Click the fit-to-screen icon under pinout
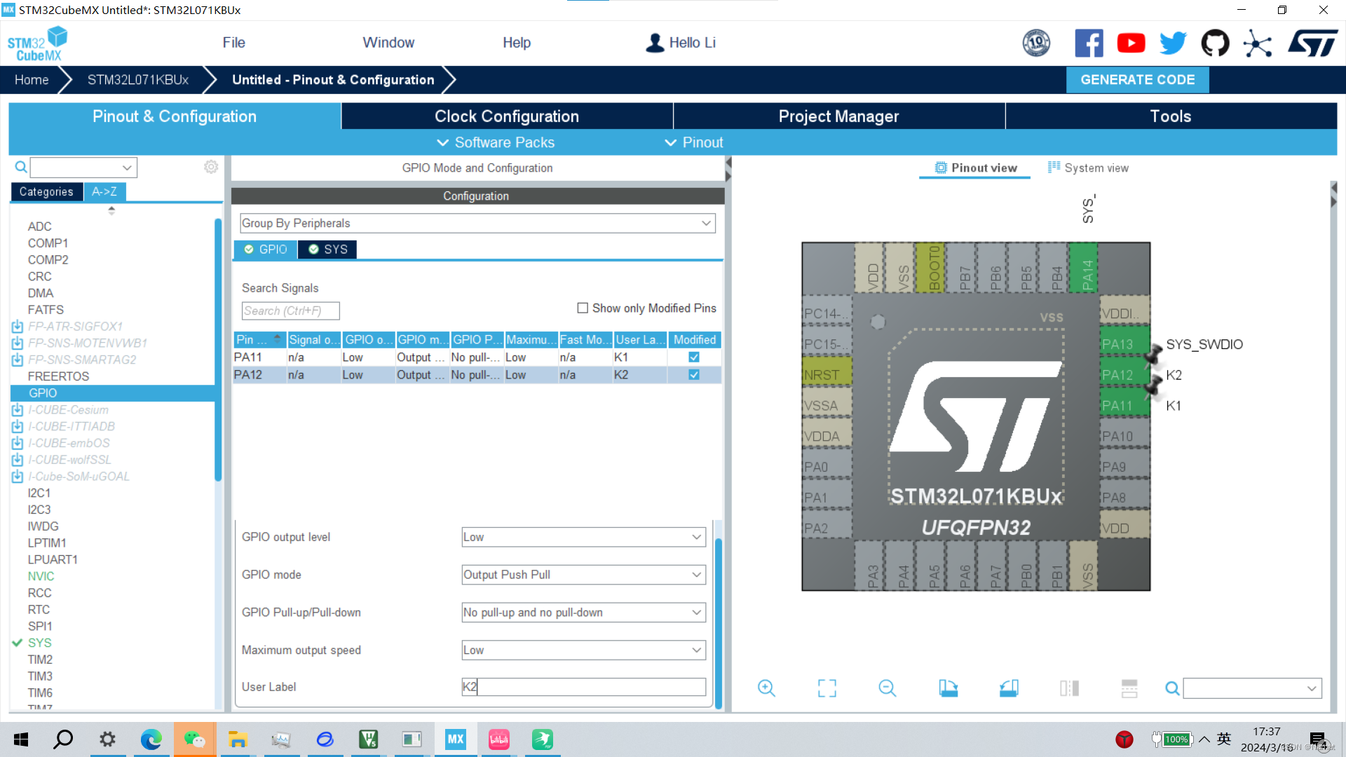1346x757 pixels. click(827, 688)
